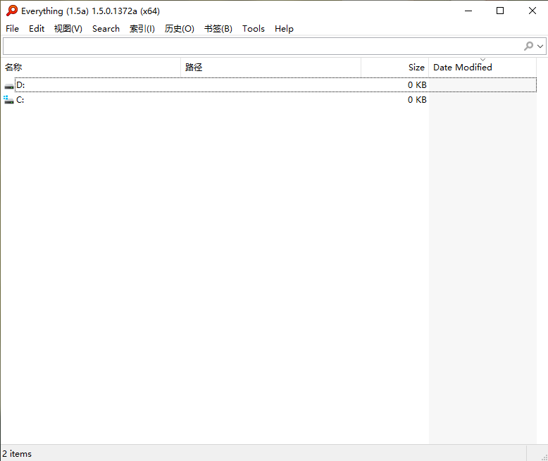
Task: Maximize the Everything window
Action: click(x=500, y=11)
